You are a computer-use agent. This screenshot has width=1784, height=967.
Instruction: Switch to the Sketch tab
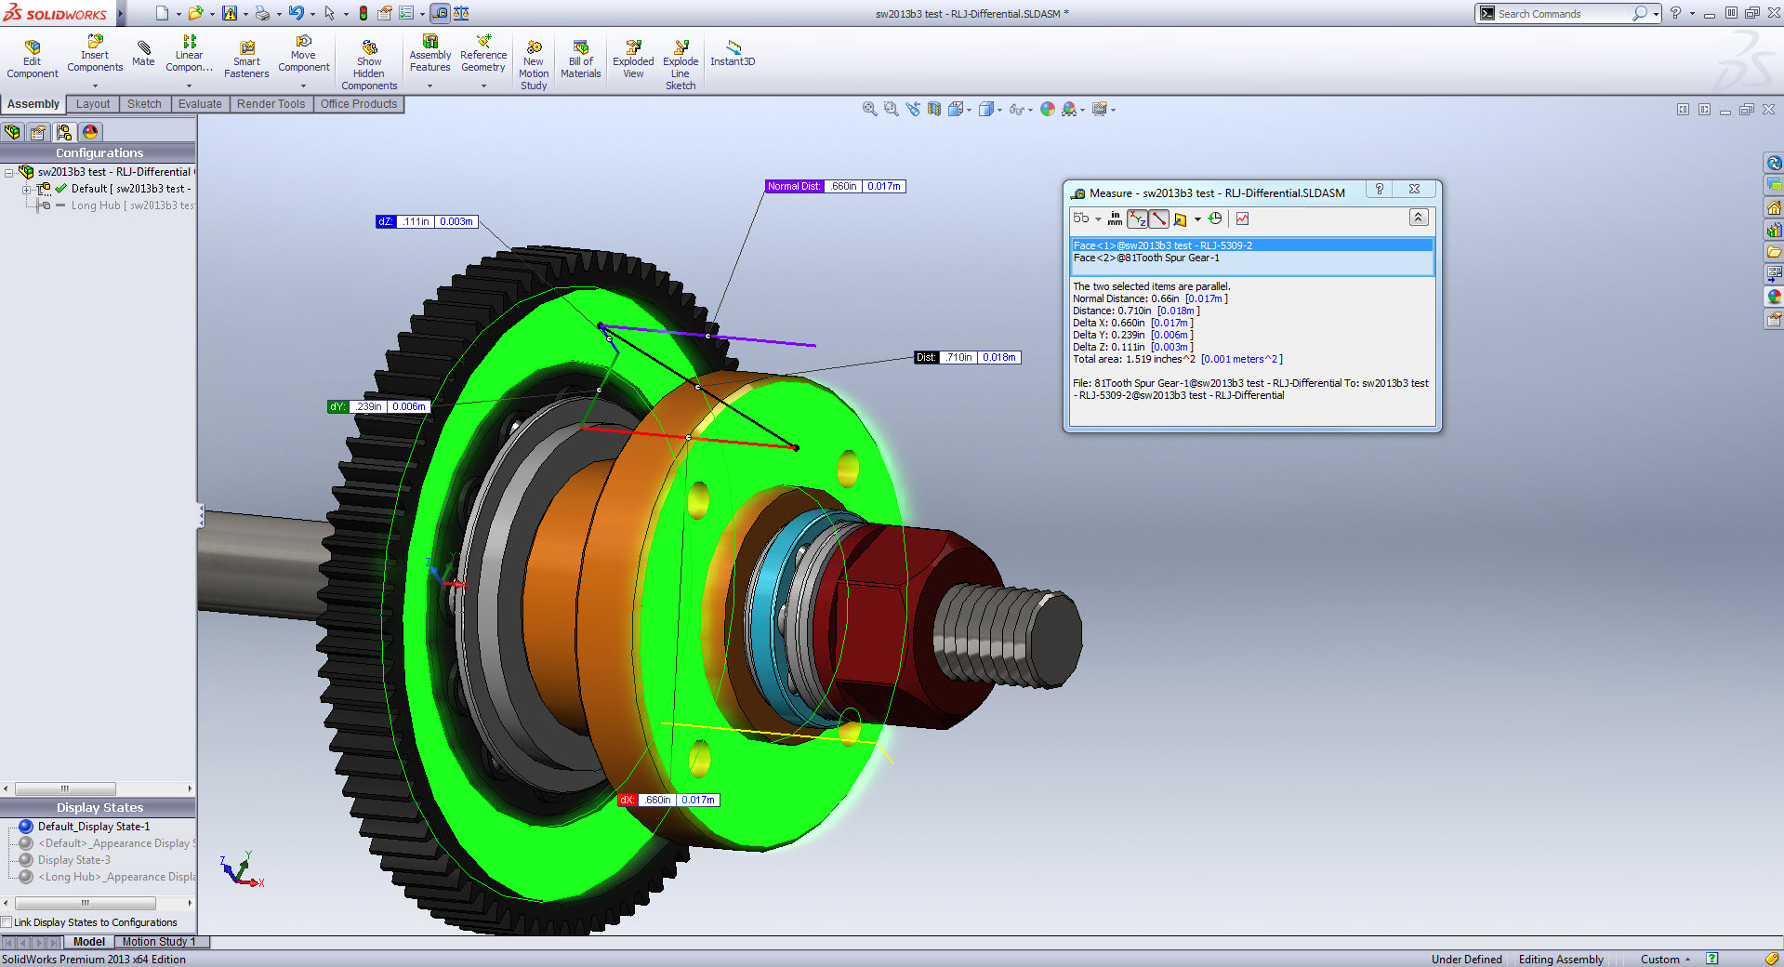click(x=144, y=104)
